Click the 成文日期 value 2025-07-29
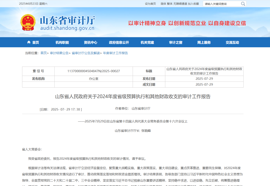 [204, 84]
